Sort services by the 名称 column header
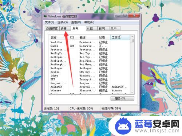The image size is (182, 136). [x=59, y=37]
